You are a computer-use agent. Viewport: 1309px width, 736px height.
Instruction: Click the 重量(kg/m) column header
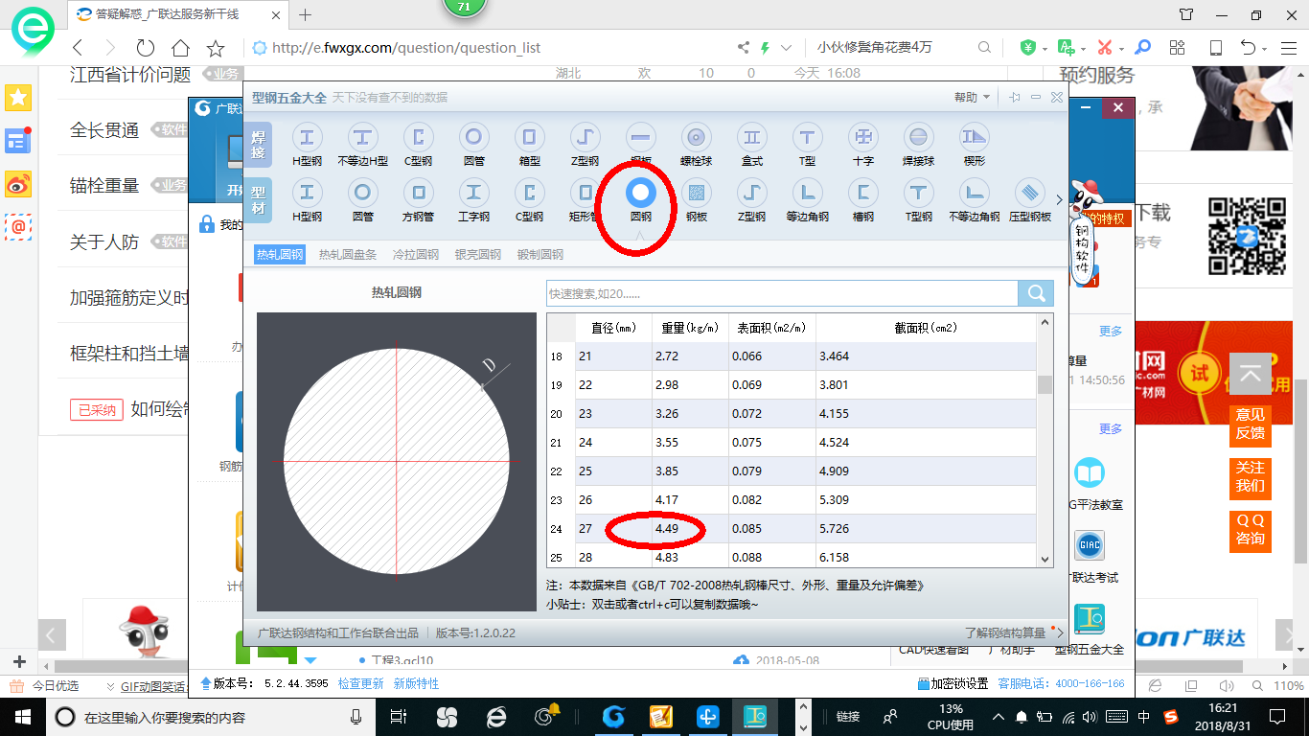(x=690, y=328)
